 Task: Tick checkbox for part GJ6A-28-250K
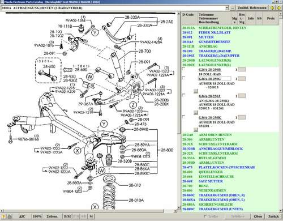pyautogui.click(x=183, y=117)
